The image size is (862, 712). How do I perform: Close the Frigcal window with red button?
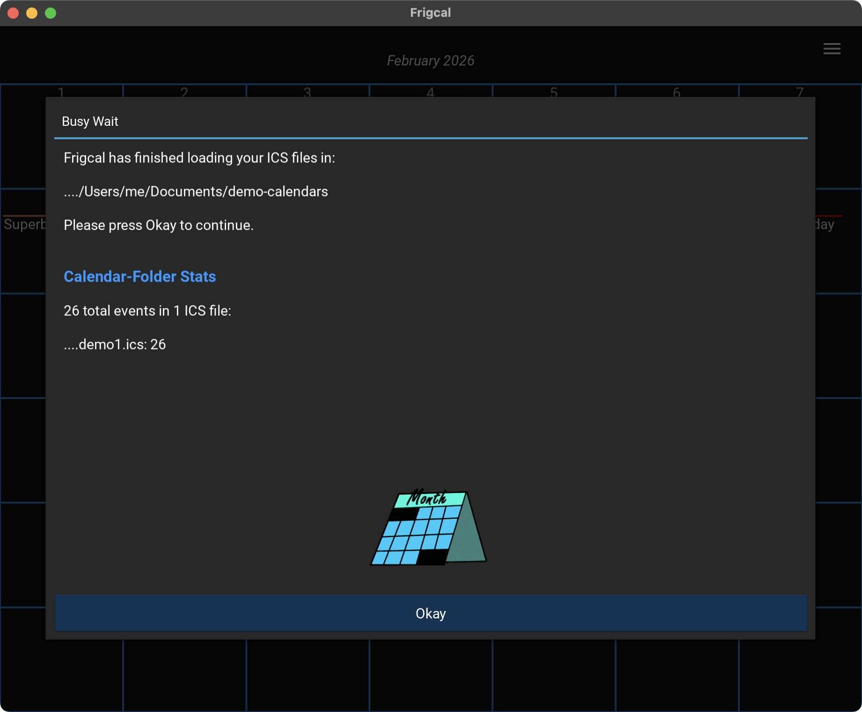click(x=13, y=13)
